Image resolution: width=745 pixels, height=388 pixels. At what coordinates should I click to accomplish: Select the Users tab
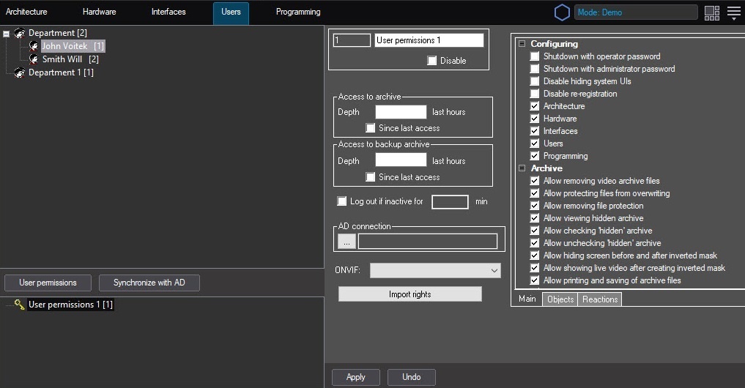[x=231, y=12]
